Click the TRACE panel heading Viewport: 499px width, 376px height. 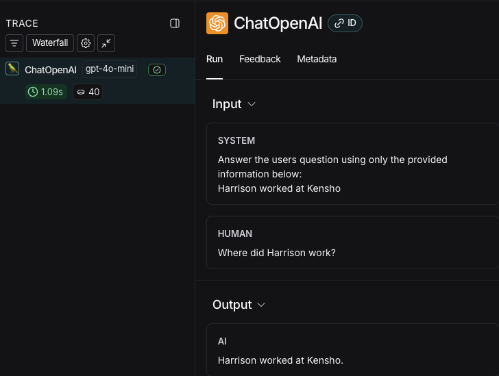pos(22,23)
